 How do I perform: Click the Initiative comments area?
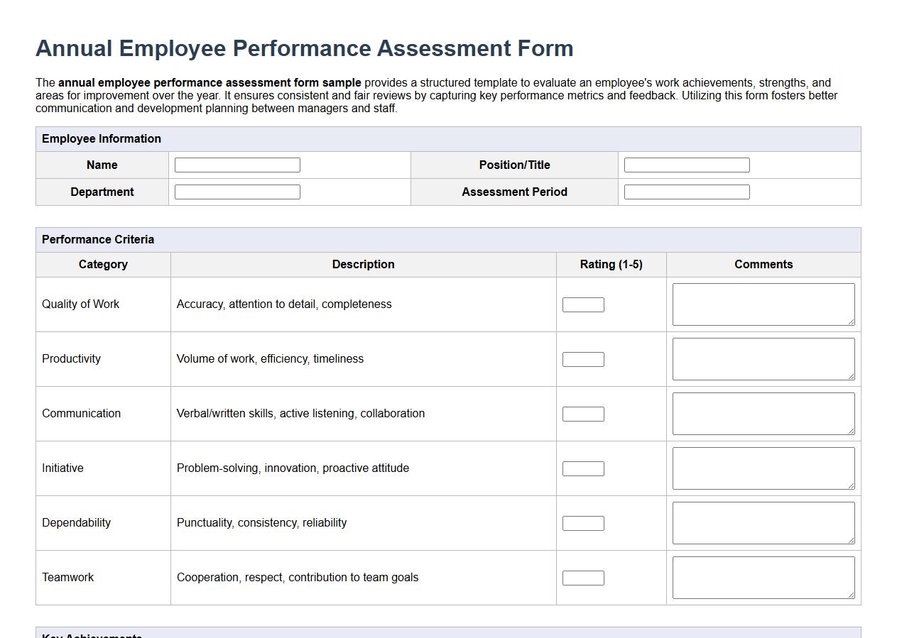[763, 468]
